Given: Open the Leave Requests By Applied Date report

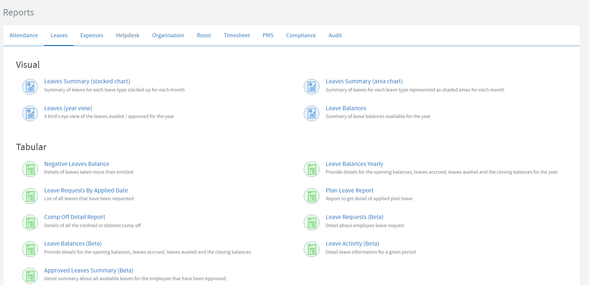Looking at the screenshot, I should pyautogui.click(x=86, y=190).
